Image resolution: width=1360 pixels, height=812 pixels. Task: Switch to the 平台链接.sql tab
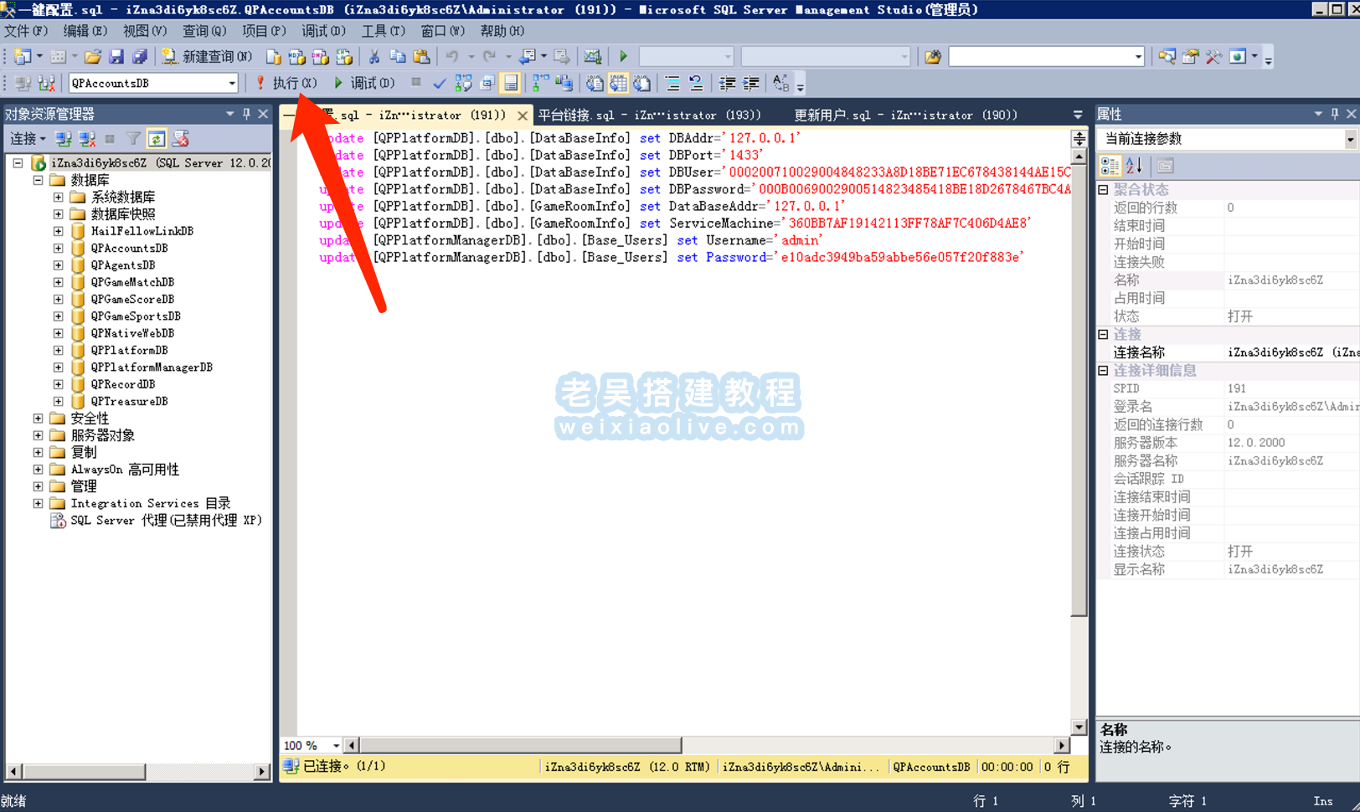[x=649, y=115]
